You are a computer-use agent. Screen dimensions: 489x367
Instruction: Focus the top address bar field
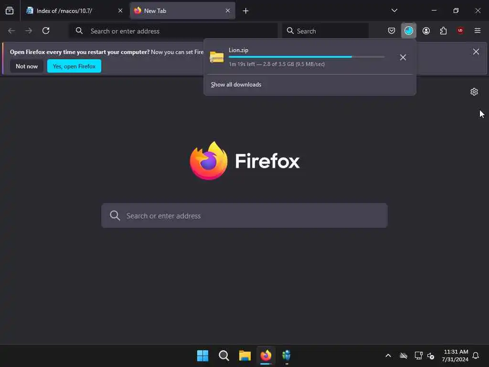[173, 31]
